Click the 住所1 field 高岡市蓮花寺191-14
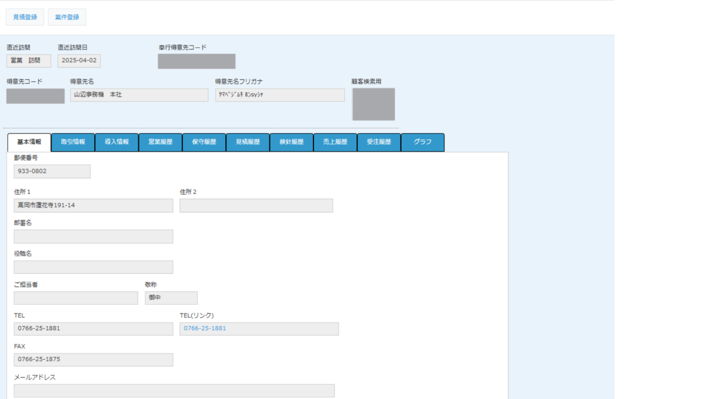The width and height of the screenshot is (710, 399). [94, 206]
